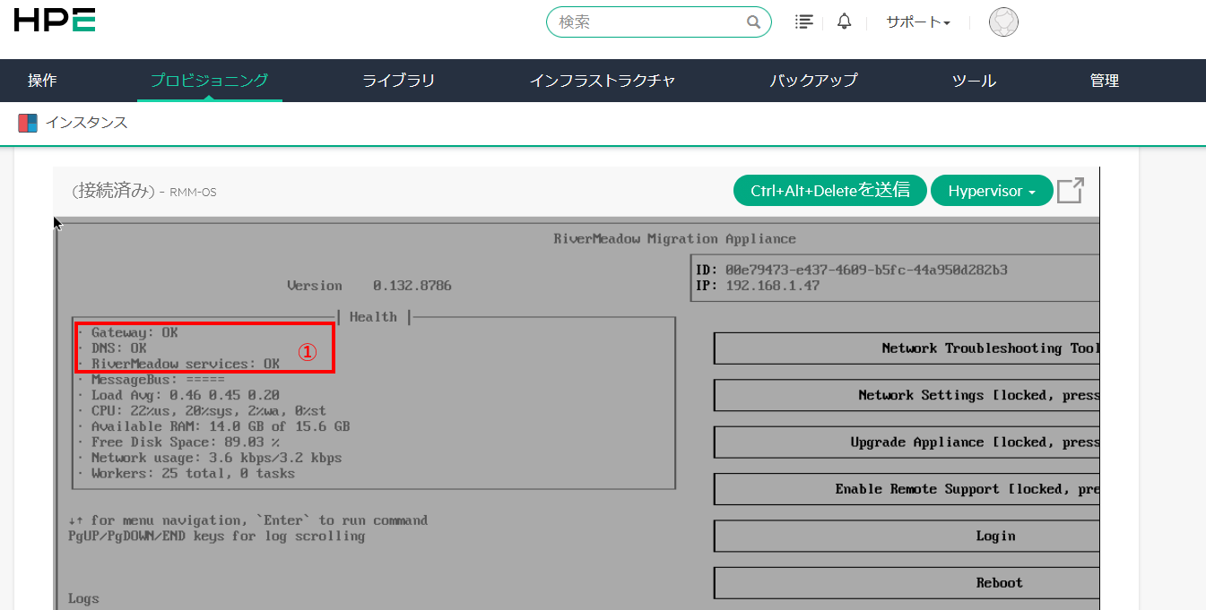This screenshot has height=610, width=1206.
Task: Open the user avatar menu
Action: click(x=1003, y=22)
